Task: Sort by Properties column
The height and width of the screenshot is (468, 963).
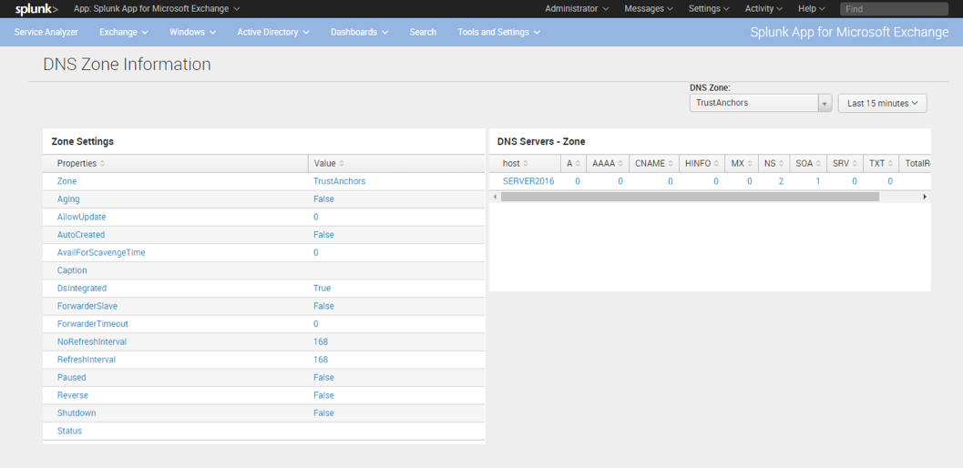Action: coord(80,163)
